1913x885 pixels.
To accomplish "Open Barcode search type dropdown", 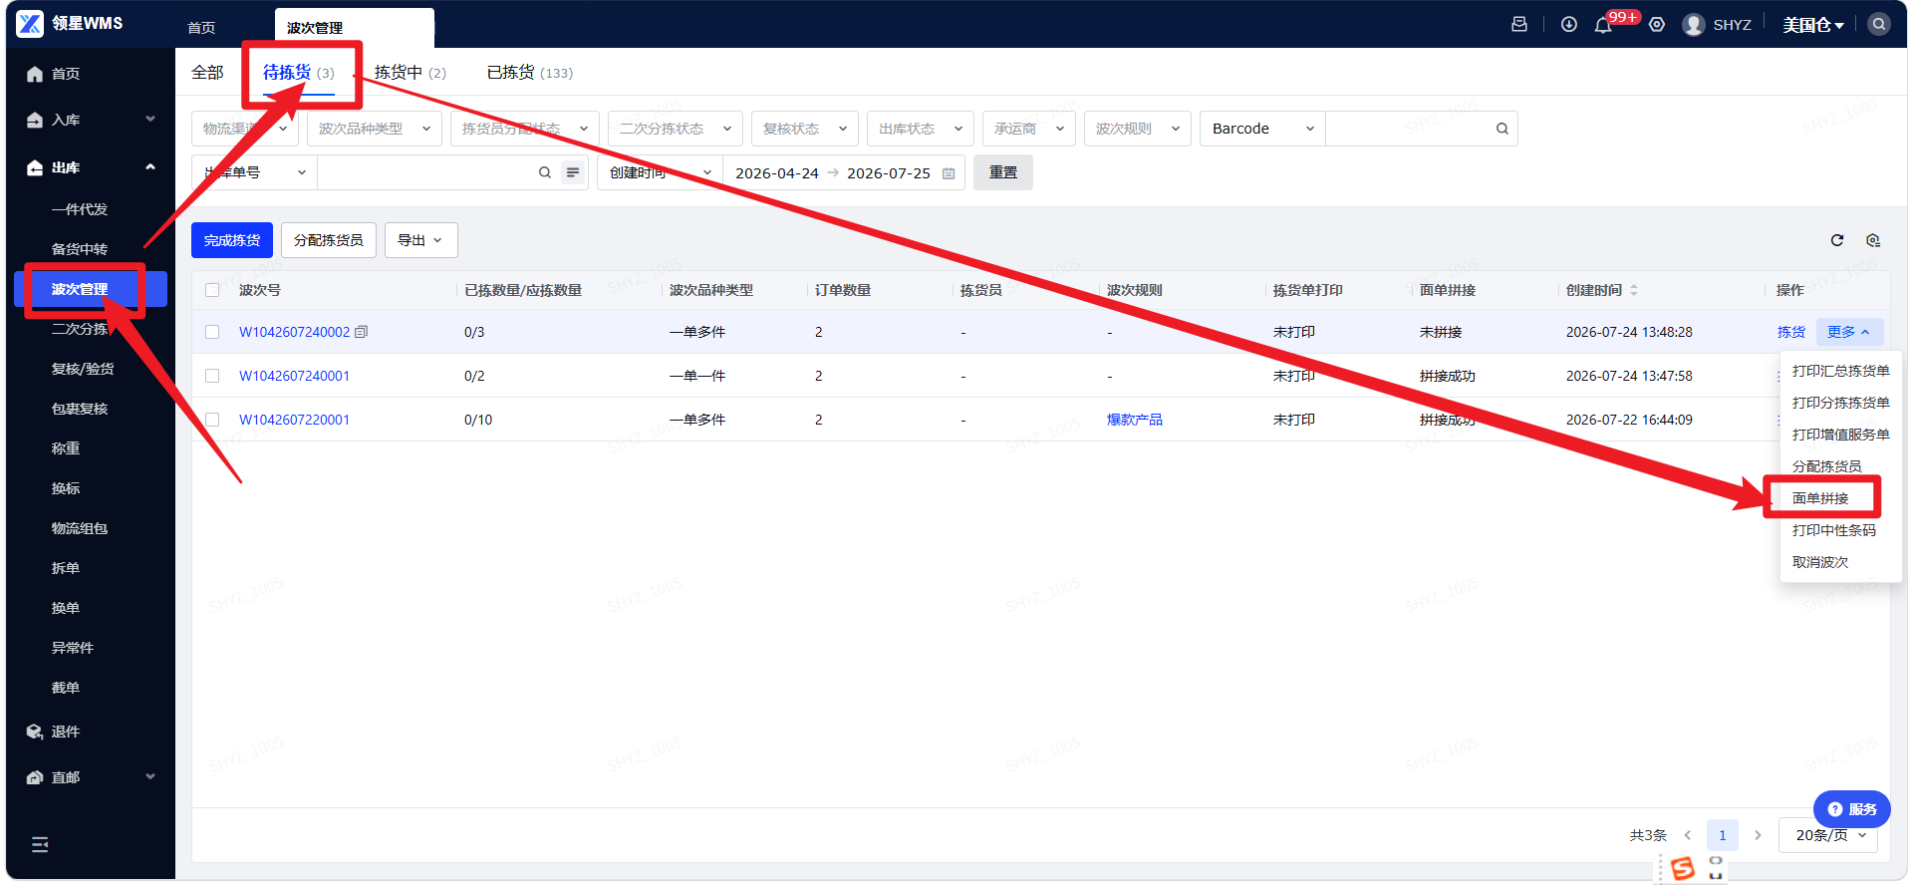I will tap(1263, 129).
